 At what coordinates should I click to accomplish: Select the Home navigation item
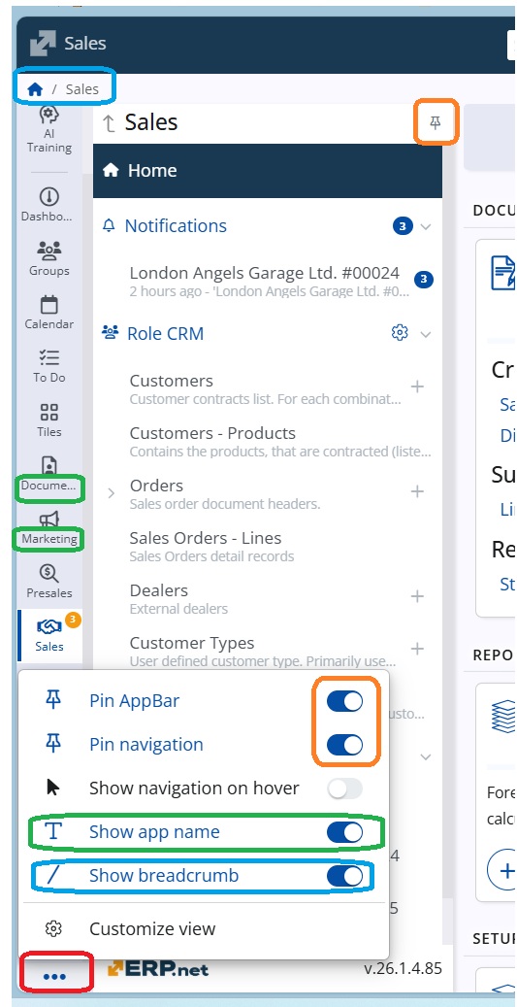[268, 171]
